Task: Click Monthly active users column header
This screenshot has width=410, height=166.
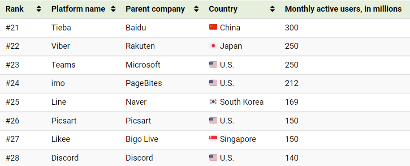Action: point(343,9)
